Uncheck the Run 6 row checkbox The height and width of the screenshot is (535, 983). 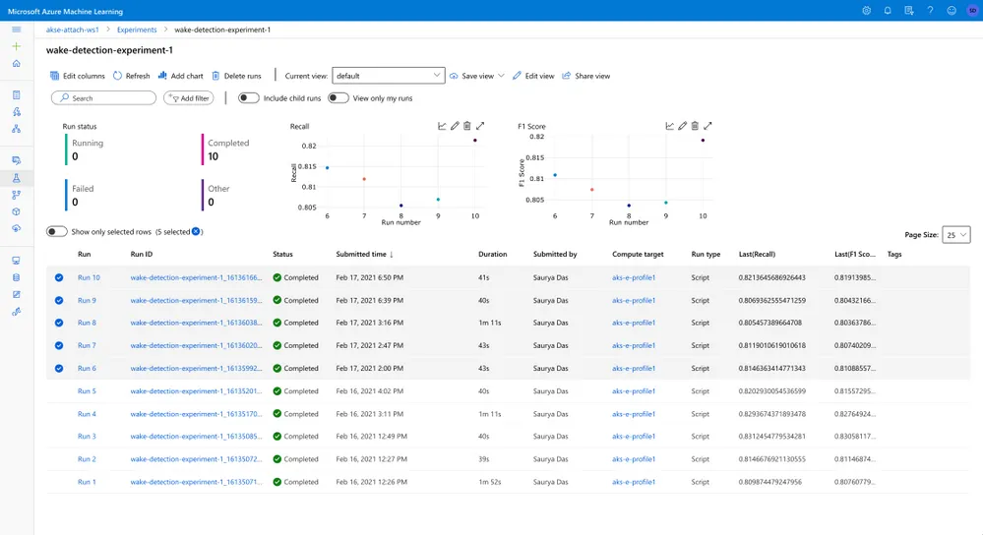(x=59, y=369)
